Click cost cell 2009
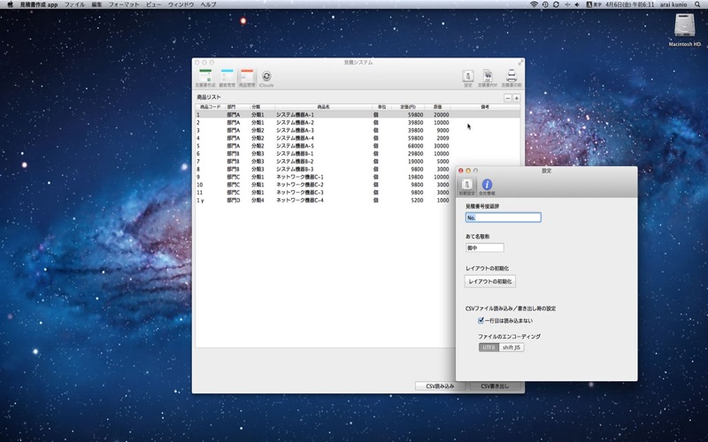The width and height of the screenshot is (708, 442). [442, 138]
